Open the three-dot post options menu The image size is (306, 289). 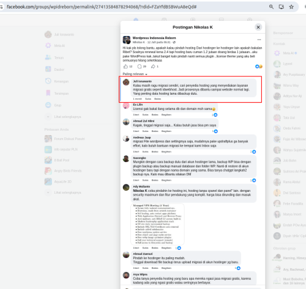point(259,40)
